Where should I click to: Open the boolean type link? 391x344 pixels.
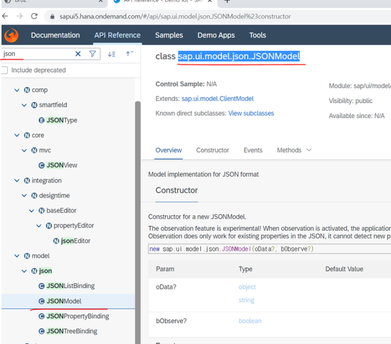[250, 321]
